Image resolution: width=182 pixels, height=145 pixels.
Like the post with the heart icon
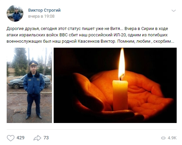[x=11, y=138]
